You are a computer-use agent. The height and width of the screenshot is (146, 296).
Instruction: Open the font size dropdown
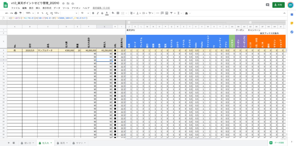(x=85, y=13)
